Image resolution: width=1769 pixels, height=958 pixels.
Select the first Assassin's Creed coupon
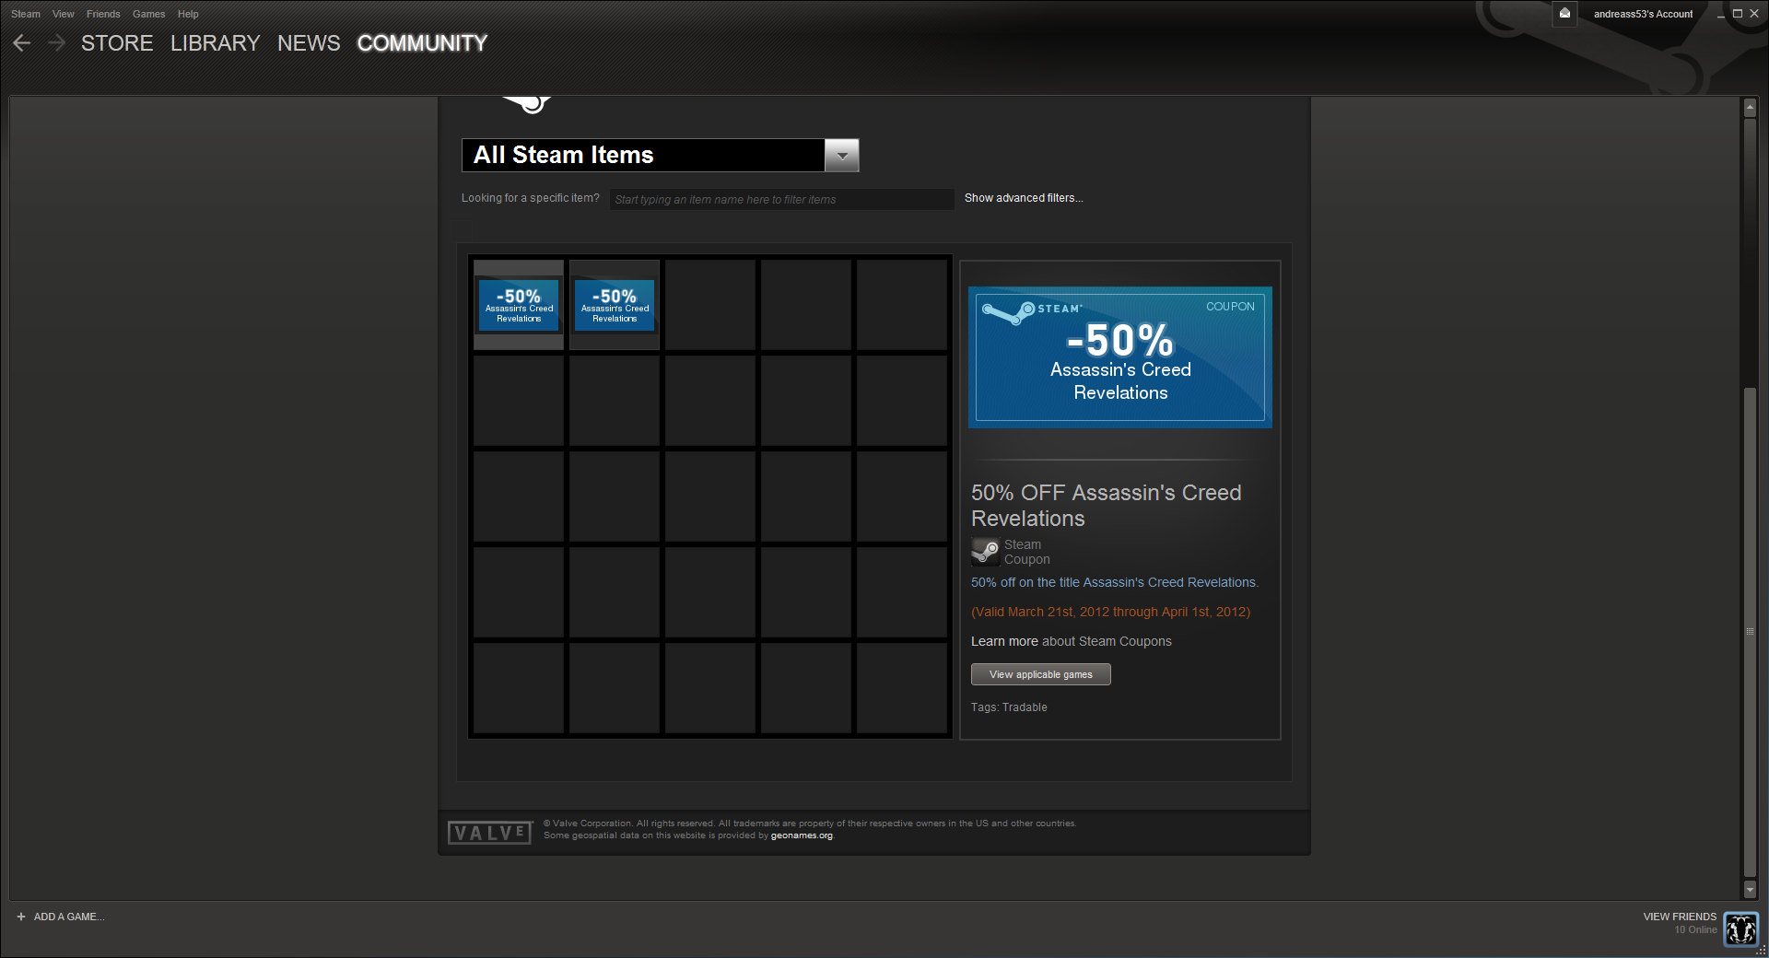click(519, 305)
